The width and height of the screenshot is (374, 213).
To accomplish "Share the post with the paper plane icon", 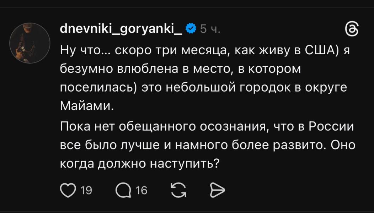I will click(217, 191).
